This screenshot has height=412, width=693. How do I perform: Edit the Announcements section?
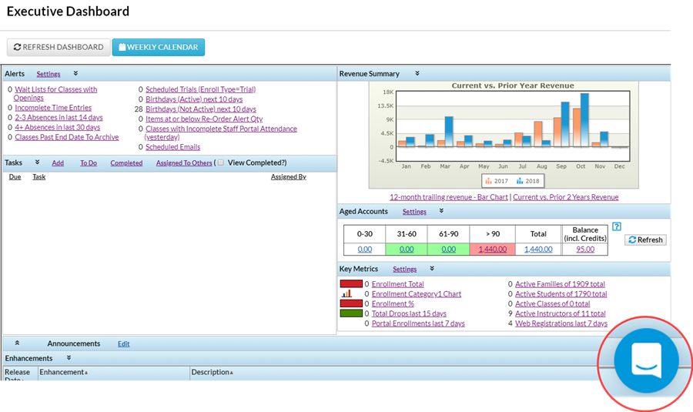click(124, 344)
